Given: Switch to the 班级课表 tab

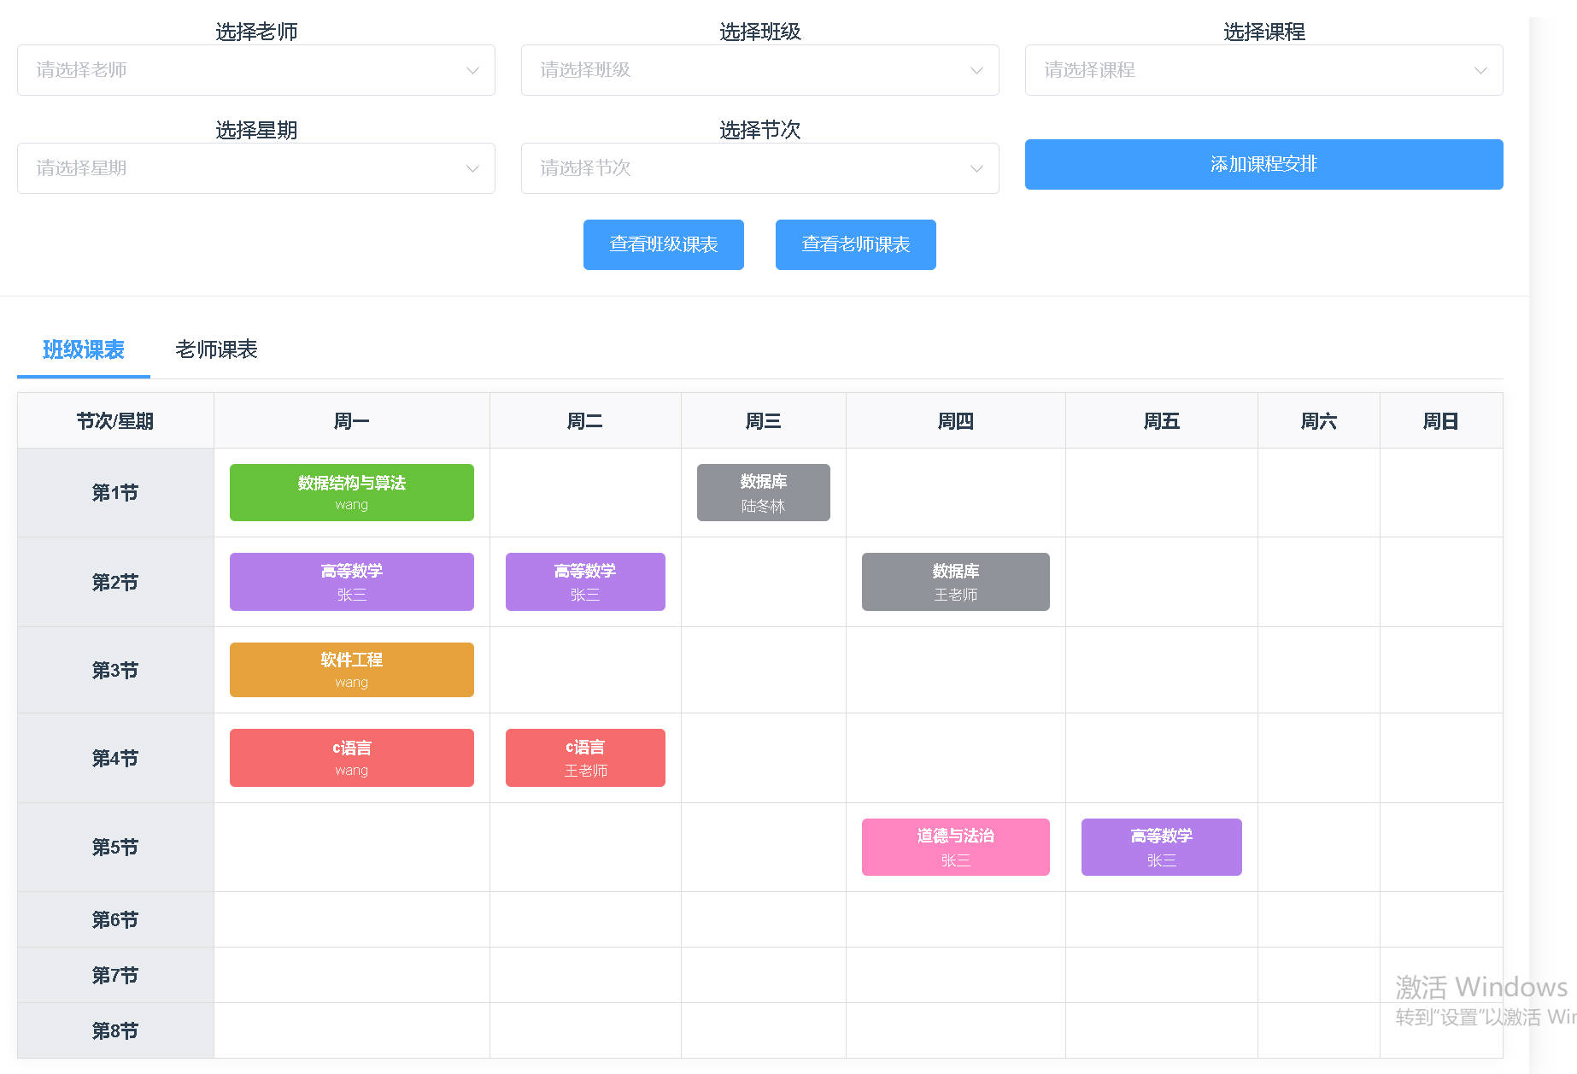Looking at the screenshot, I should (x=84, y=349).
